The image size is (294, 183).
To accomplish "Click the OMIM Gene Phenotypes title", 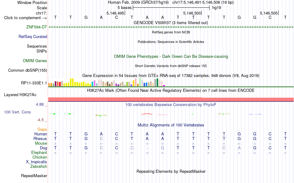I will (x=171, y=56).
